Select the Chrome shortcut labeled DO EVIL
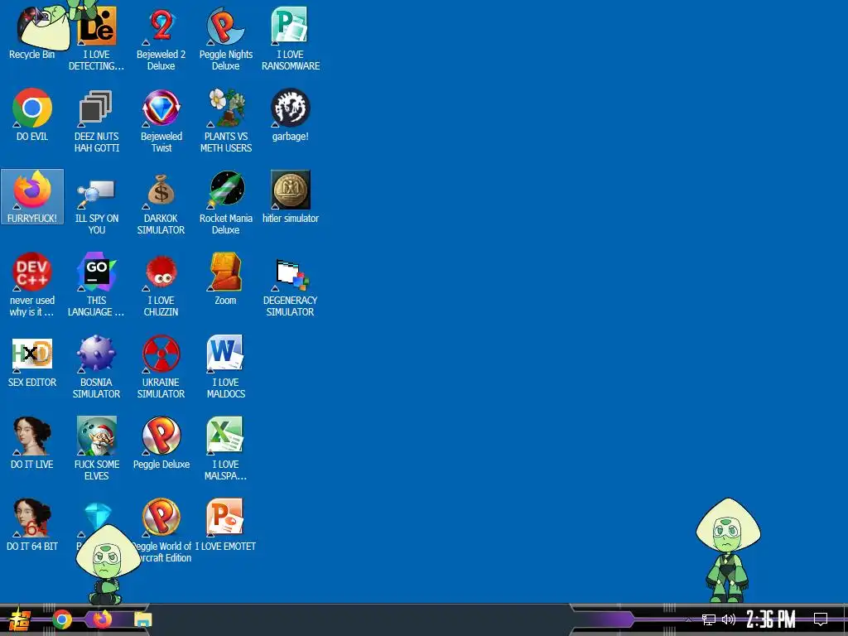848x636 pixels. [32, 114]
